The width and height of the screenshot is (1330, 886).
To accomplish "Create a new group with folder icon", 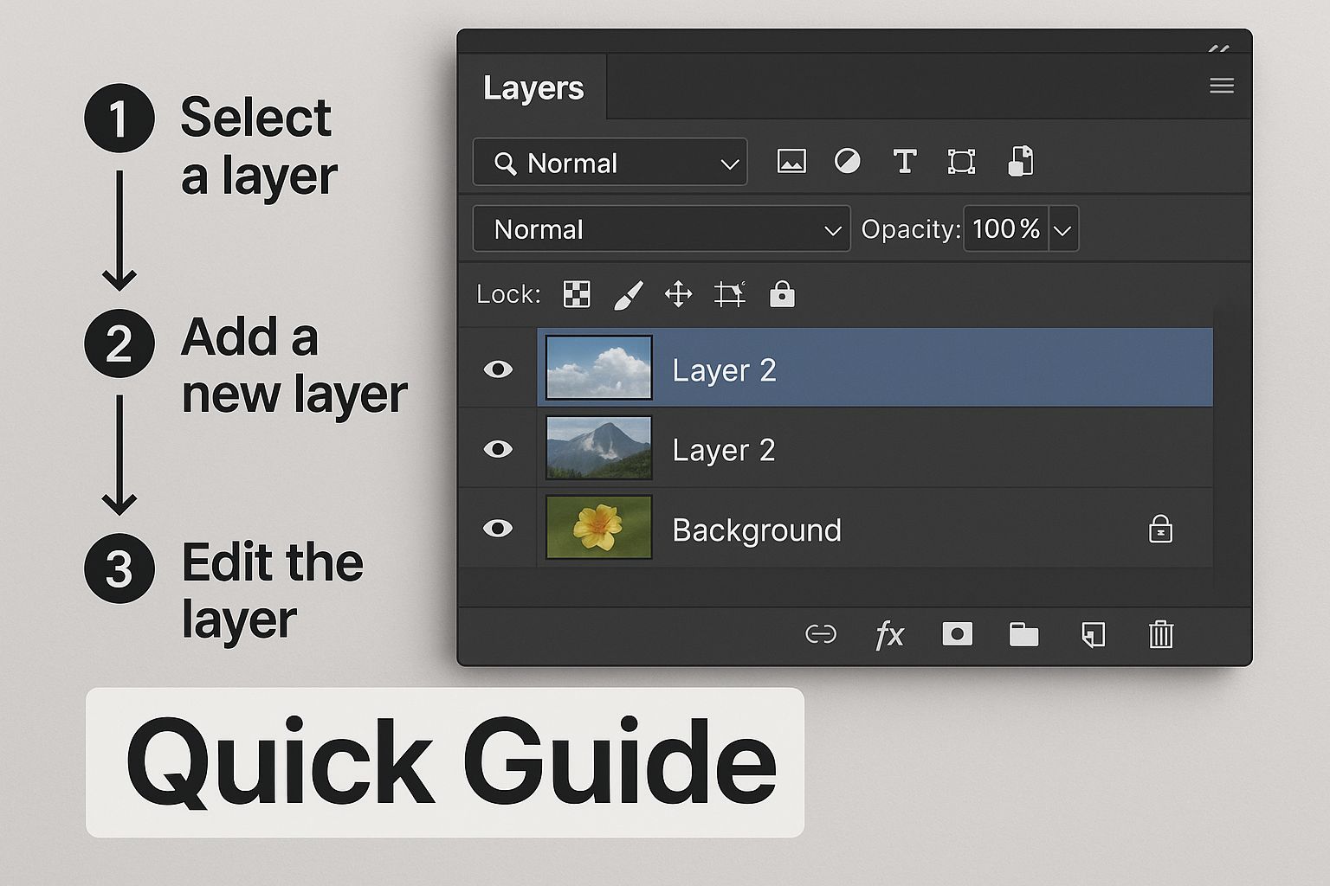I will click(x=1023, y=634).
